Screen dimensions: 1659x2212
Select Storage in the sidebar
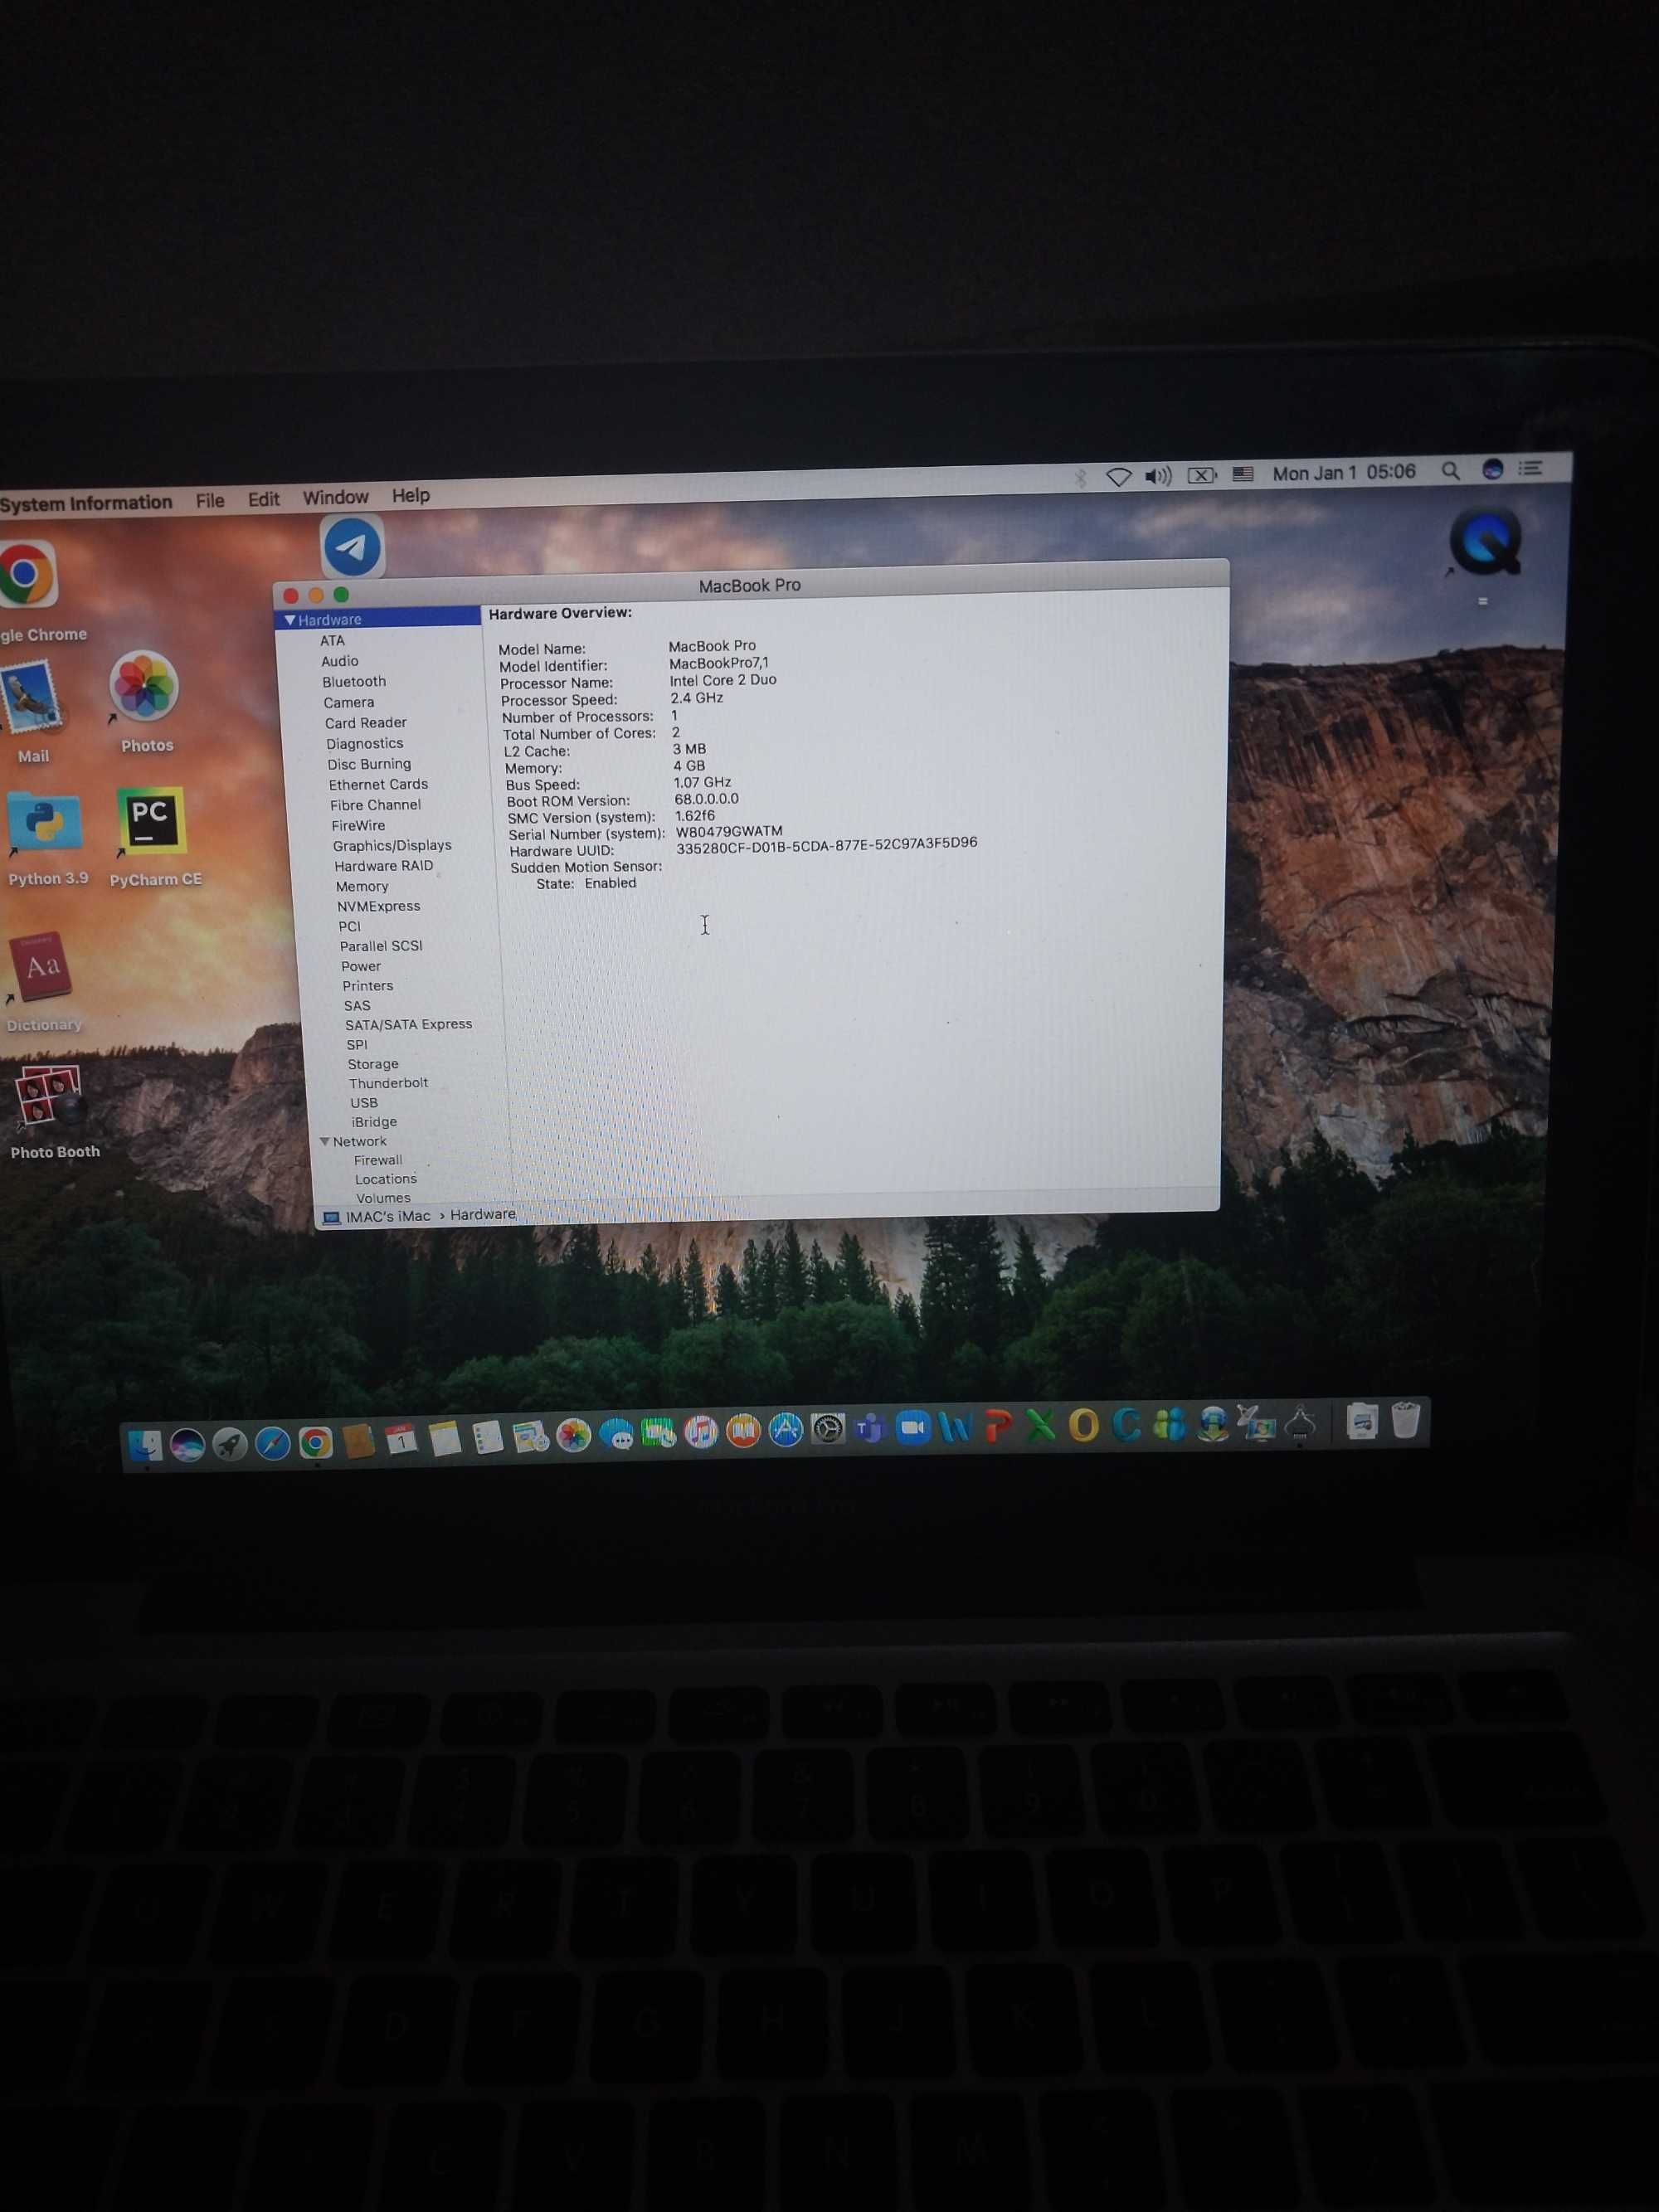pos(373,1064)
